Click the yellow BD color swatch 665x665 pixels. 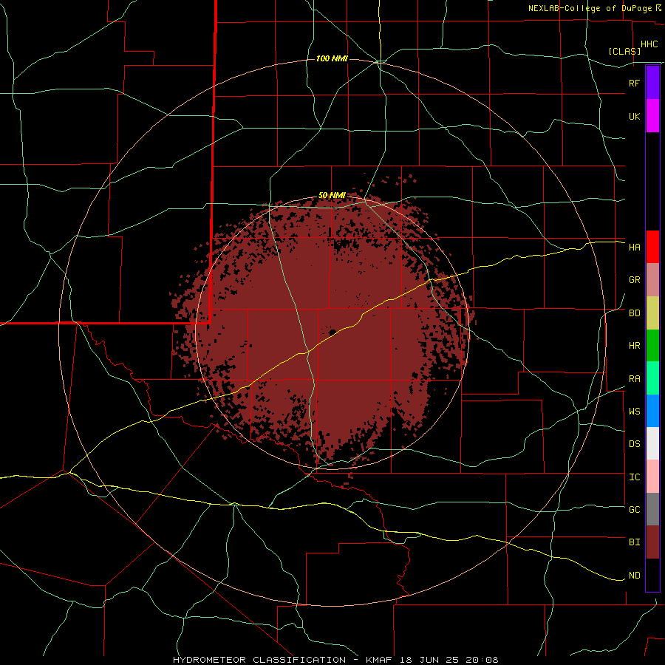652,313
